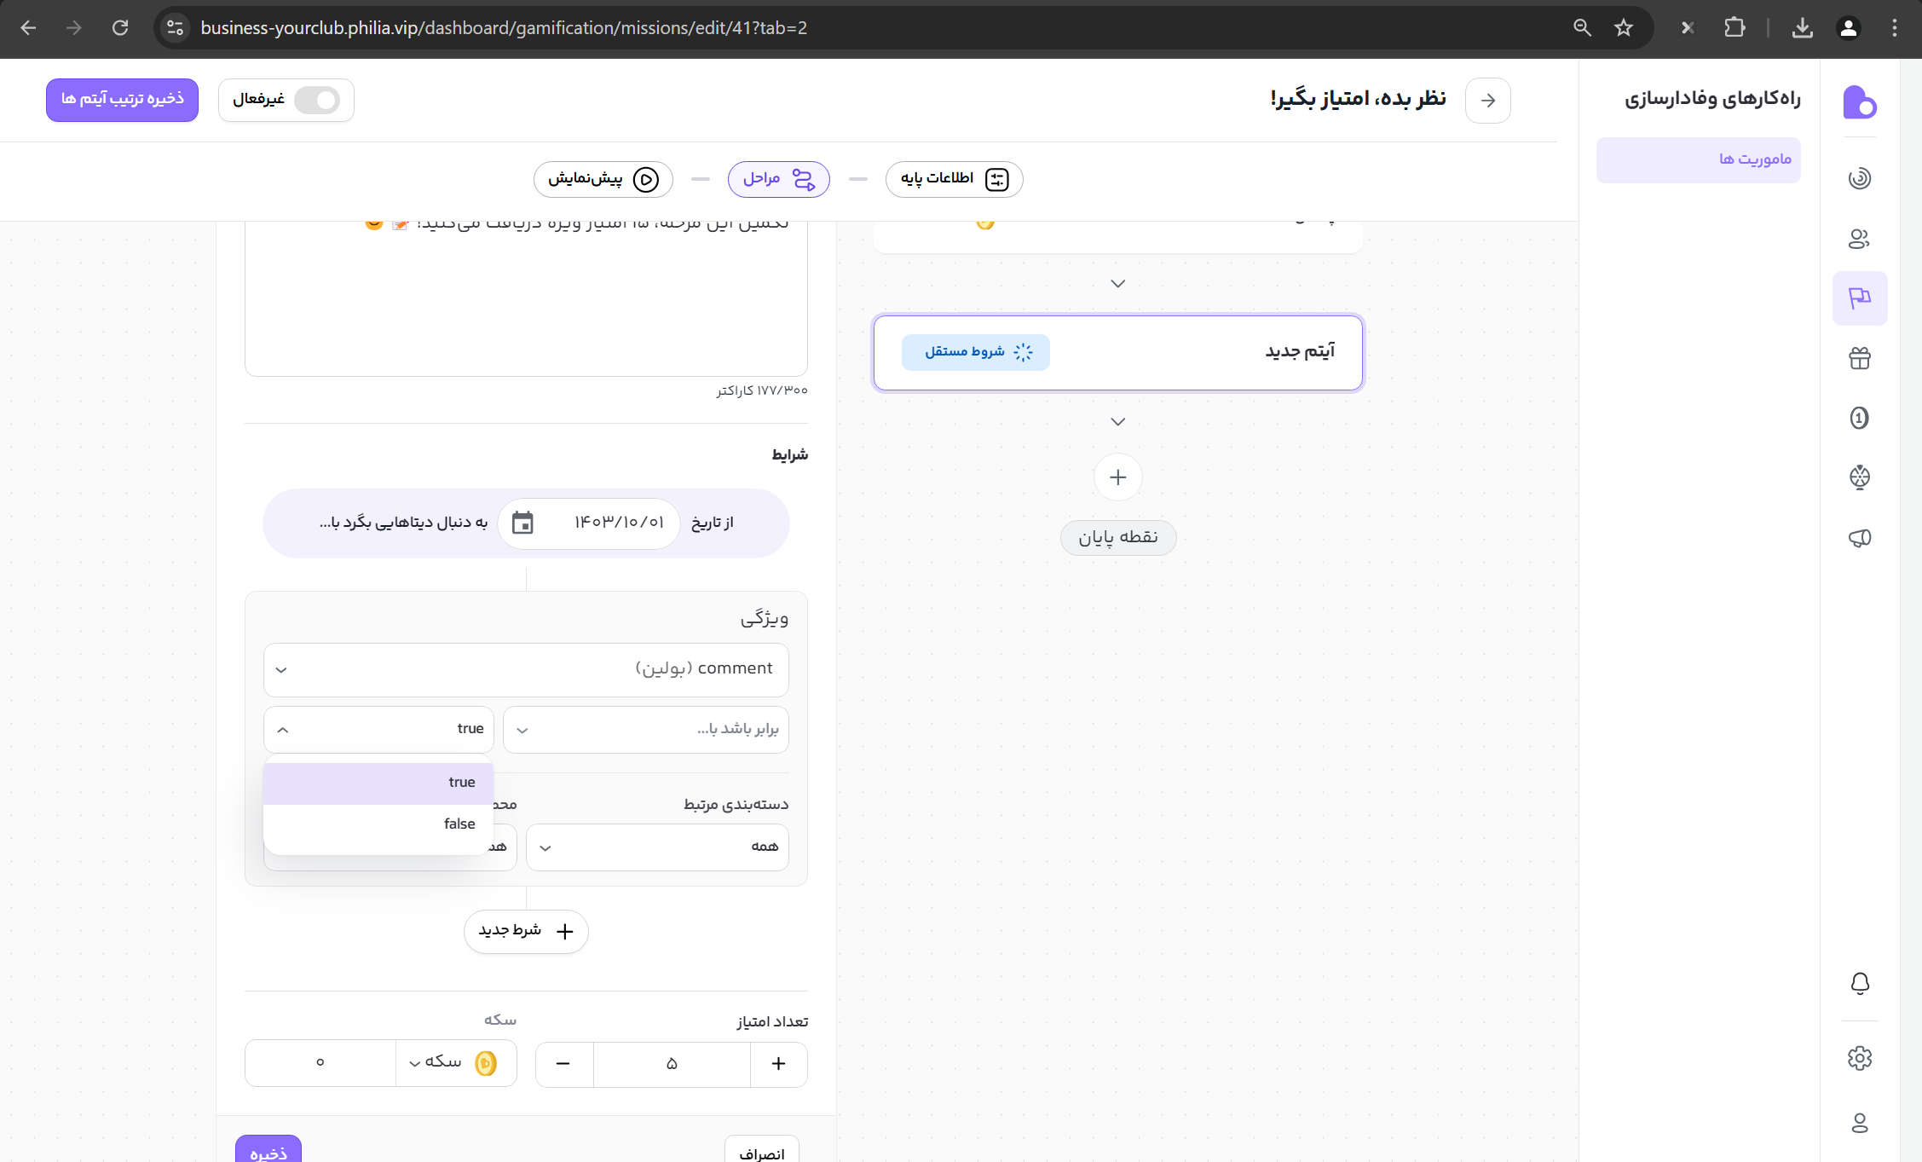Open the دسته‌بندی مرتبط همه dropdown
Screen dimensions: 1922x1162
click(656, 847)
